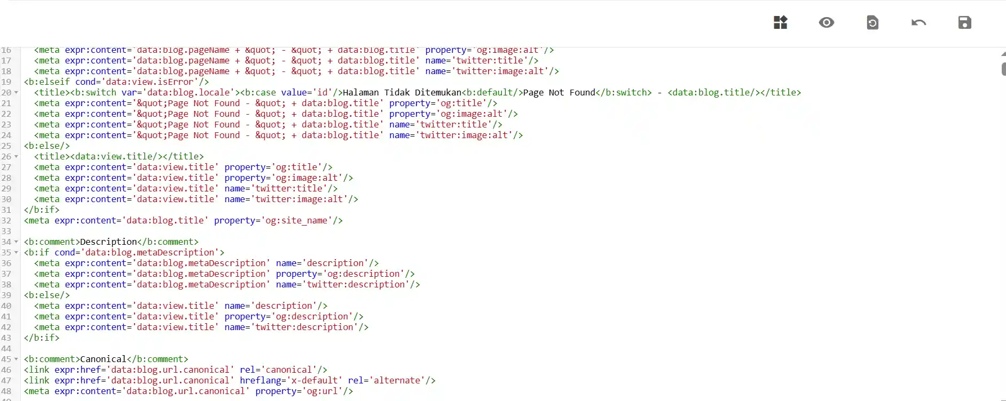Click line number 48 in the gutter
Image resolution: width=1006 pixels, height=401 pixels.
[x=6, y=391]
